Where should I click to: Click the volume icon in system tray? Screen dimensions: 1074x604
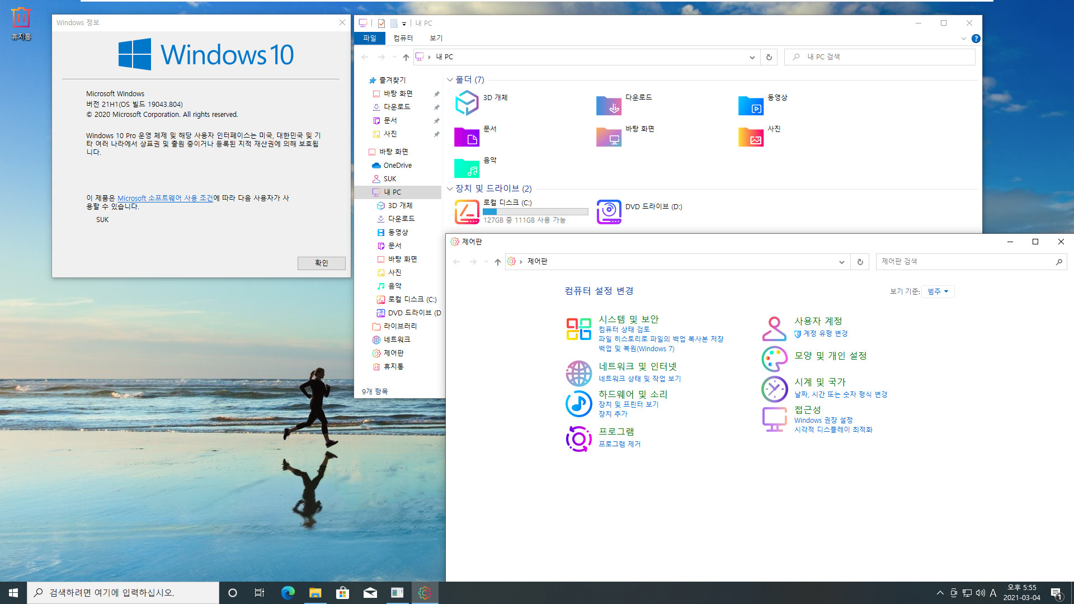(x=980, y=593)
